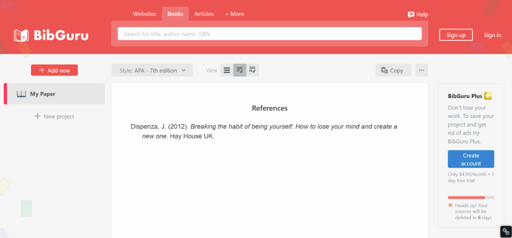Click the Create account button
This screenshot has width=512, height=238.
tap(471, 159)
